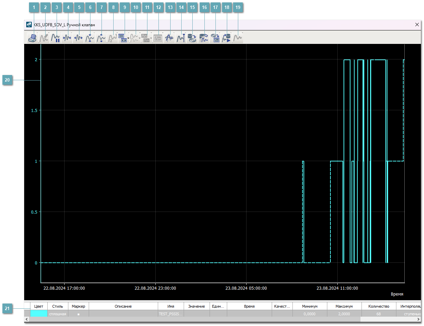Select the 'сплошная' line style cell
The height and width of the screenshot is (326, 424).
click(58, 314)
